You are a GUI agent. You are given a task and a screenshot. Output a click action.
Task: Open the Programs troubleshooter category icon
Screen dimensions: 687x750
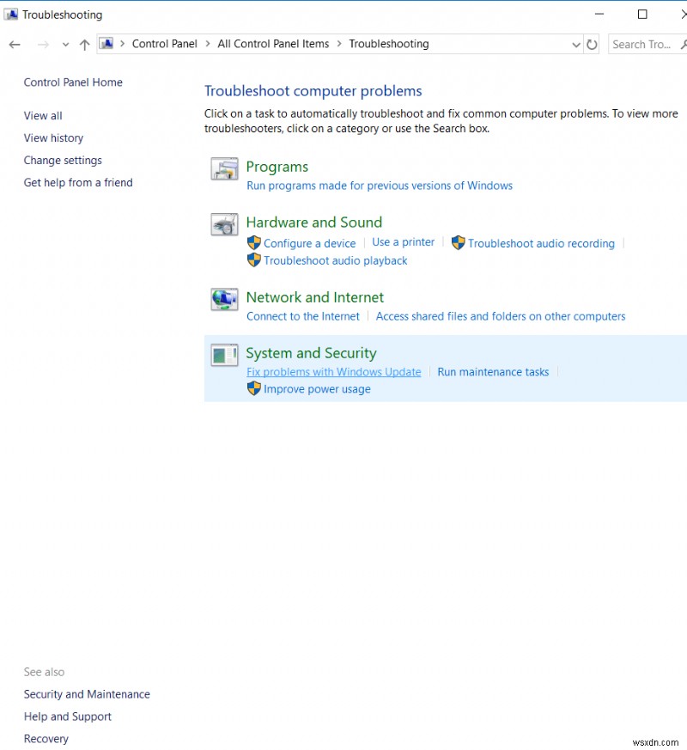coord(224,170)
